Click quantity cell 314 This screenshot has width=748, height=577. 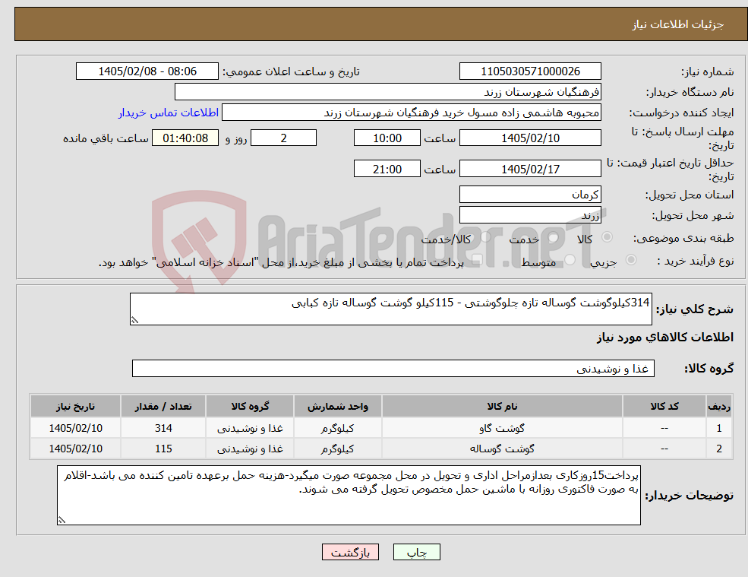pos(163,428)
